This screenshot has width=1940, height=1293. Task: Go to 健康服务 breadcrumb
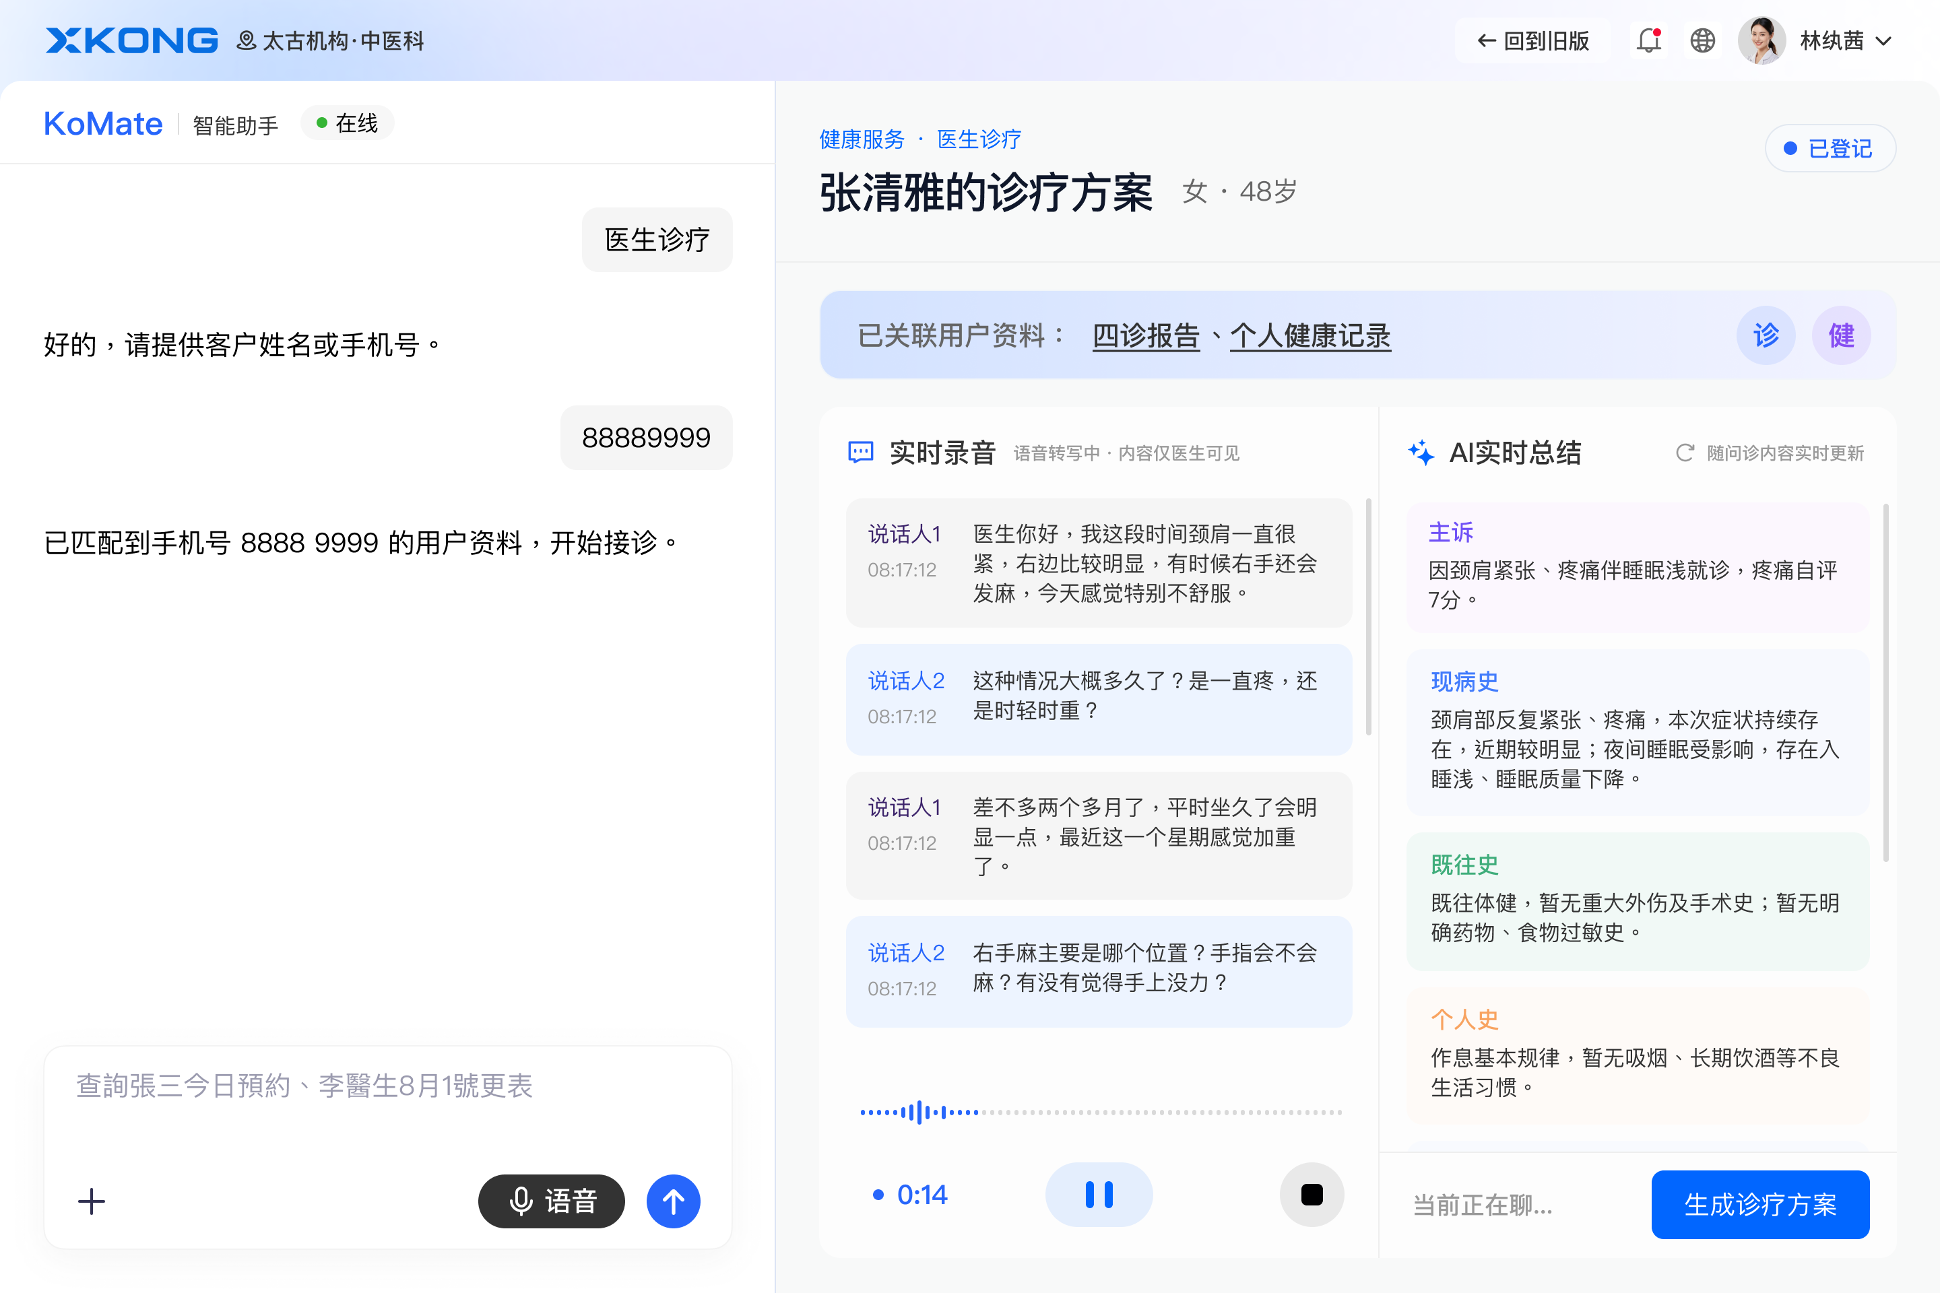tap(862, 139)
